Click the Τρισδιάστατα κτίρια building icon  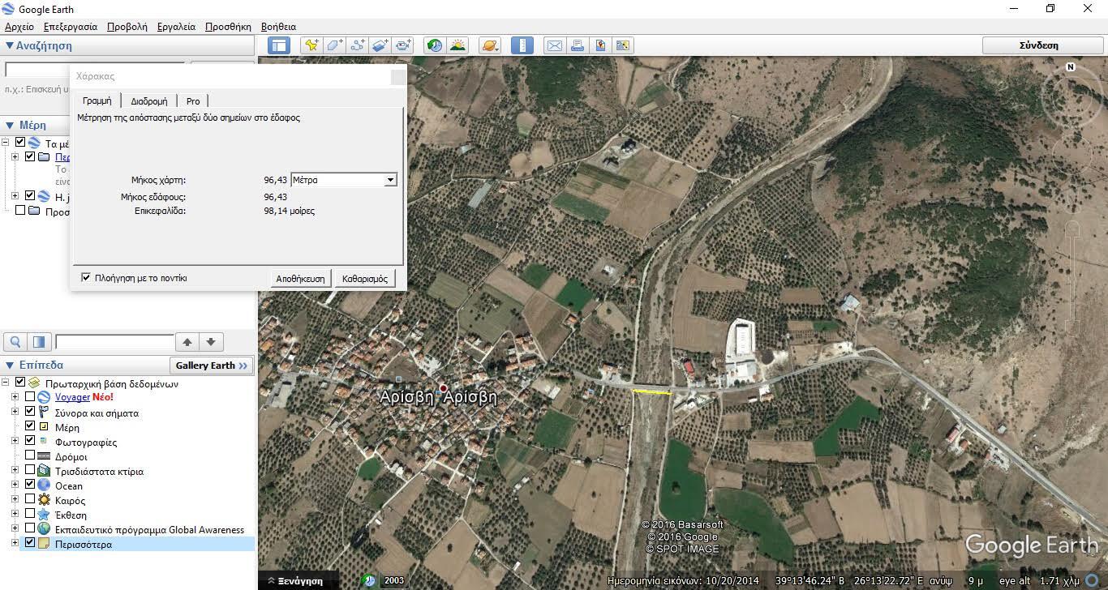tap(44, 471)
